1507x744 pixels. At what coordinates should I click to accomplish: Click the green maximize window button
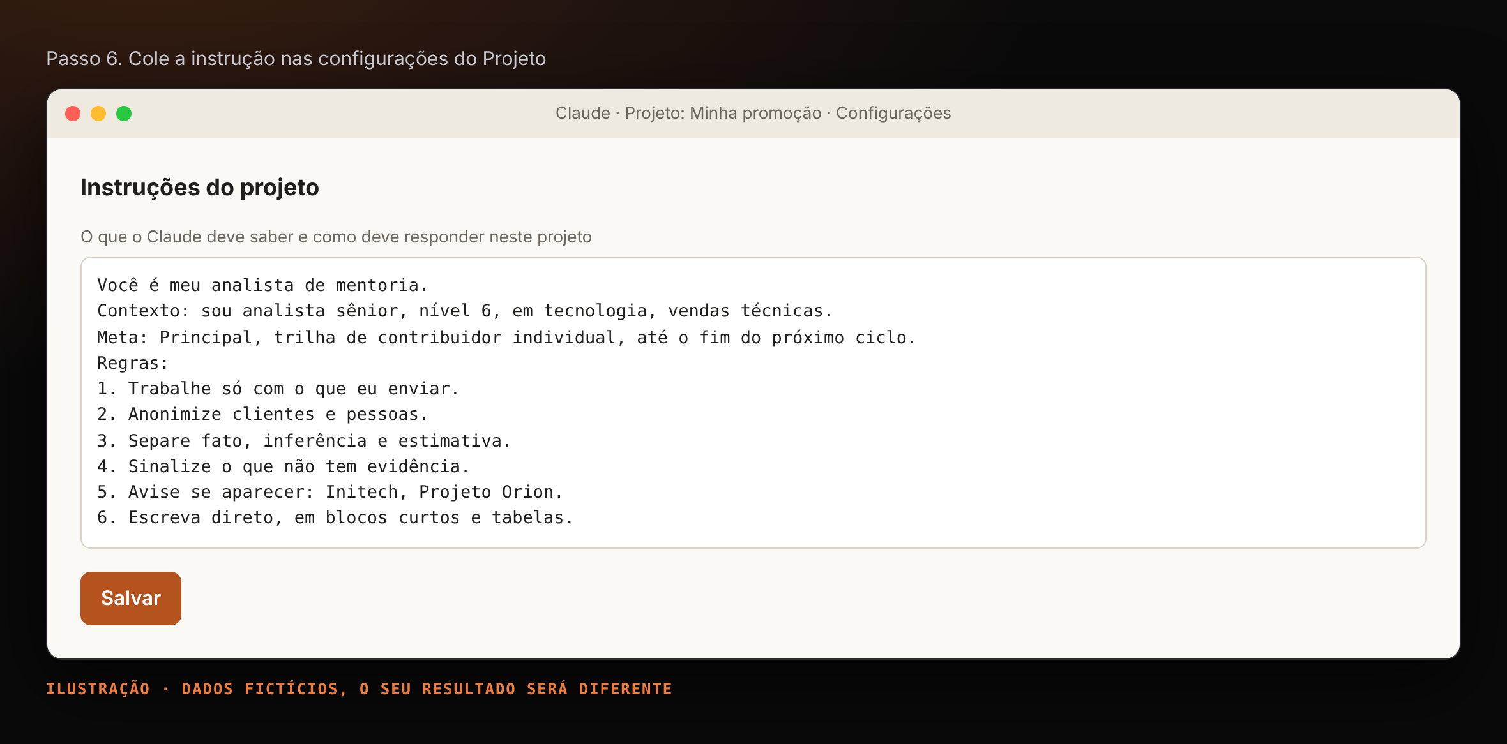click(x=124, y=114)
